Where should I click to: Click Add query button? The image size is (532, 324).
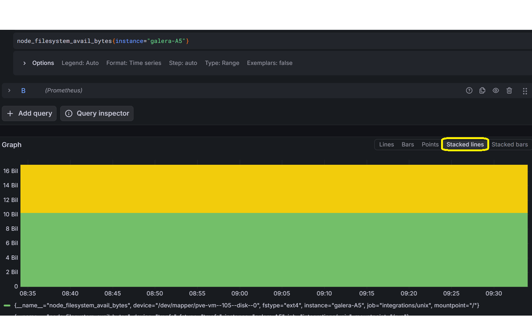(29, 113)
